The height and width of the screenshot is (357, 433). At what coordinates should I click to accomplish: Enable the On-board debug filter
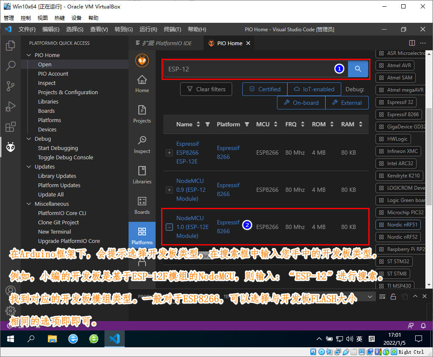pyautogui.click(x=301, y=102)
